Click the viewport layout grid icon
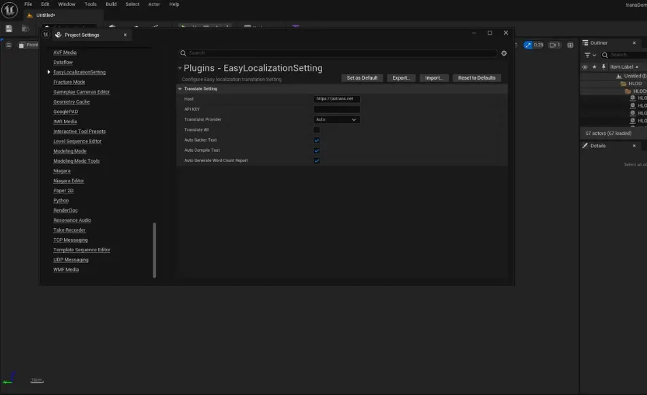 [x=570, y=44]
